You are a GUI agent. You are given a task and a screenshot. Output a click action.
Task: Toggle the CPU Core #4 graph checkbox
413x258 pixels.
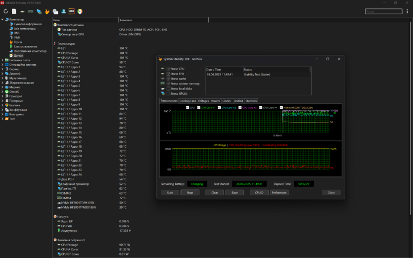261,107
